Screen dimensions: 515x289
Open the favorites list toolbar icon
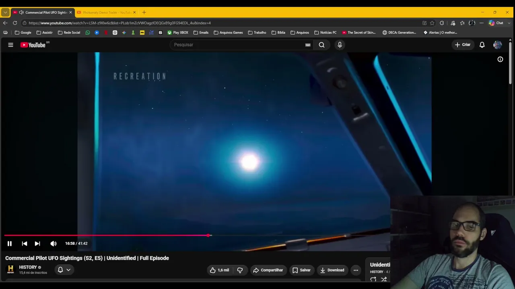[x=462, y=23]
